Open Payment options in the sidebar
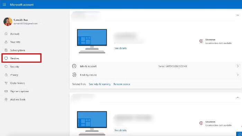 pos(19,91)
